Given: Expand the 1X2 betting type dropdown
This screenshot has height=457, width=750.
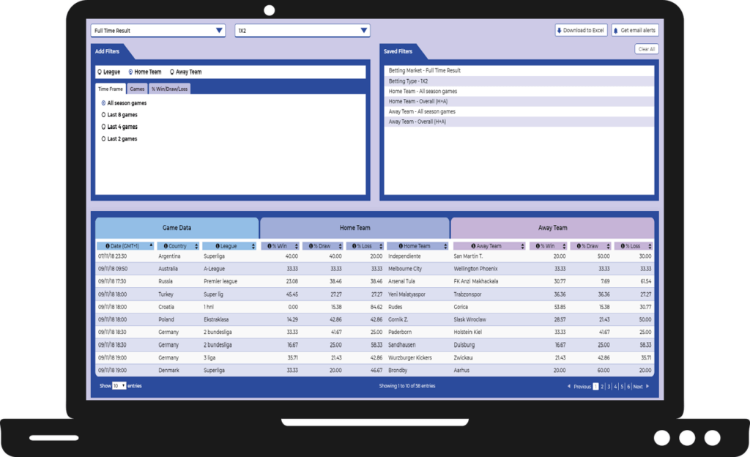Looking at the screenshot, I should [302, 31].
